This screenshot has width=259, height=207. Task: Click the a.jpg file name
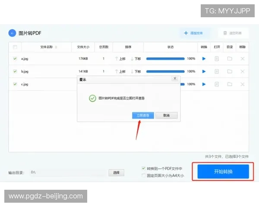25,59
